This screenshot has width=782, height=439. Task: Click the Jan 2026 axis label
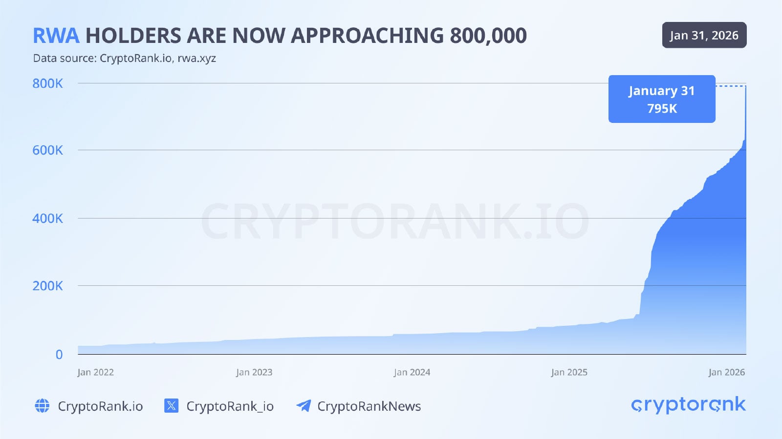(x=727, y=372)
